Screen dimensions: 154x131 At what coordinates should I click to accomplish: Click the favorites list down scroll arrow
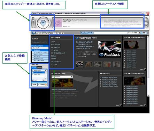point(46,78)
